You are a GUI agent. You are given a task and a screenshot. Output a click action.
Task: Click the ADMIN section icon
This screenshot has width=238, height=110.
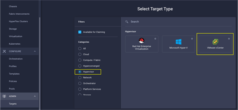click(x=4, y=96)
